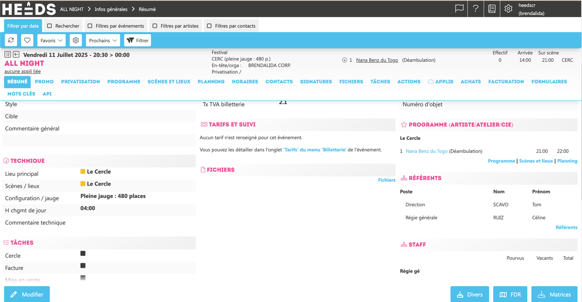Image resolution: width=582 pixels, height=302 pixels.
Task: Toggle the Cercle task checkbox
Action: pyautogui.click(x=83, y=253)
